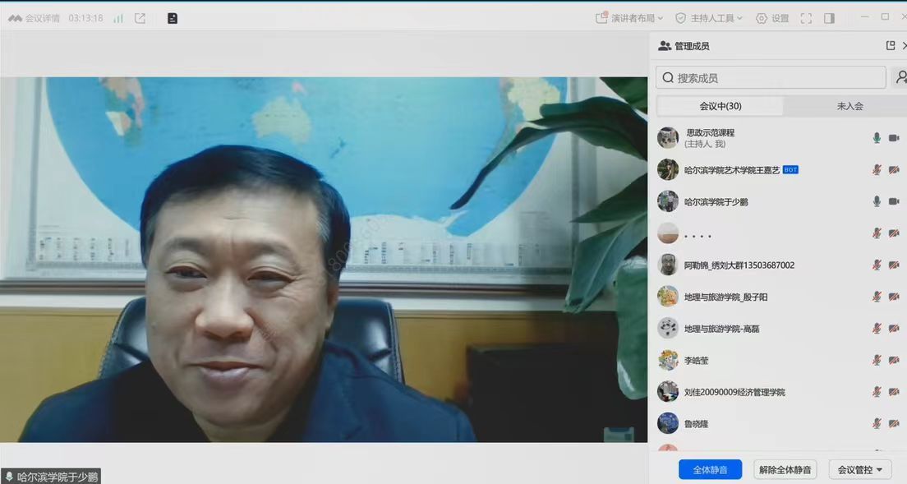907x484 pixels.
Task: Open the 主持人工具 host tools dropdown
Action: 709,18
